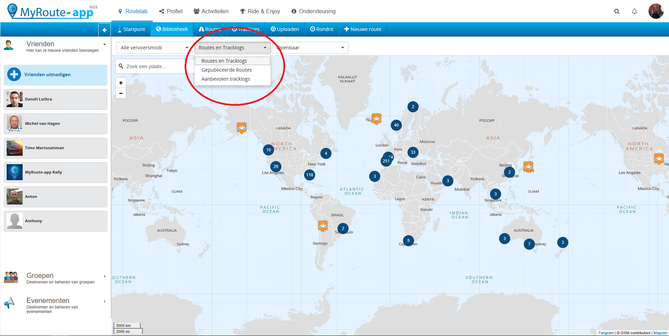
Task: Open notifications bell
Action: pos(635,11)
